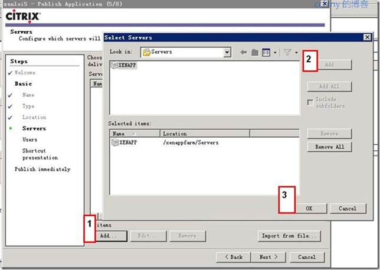Cancel the Select Servers dialog

[x=348, y=209]
